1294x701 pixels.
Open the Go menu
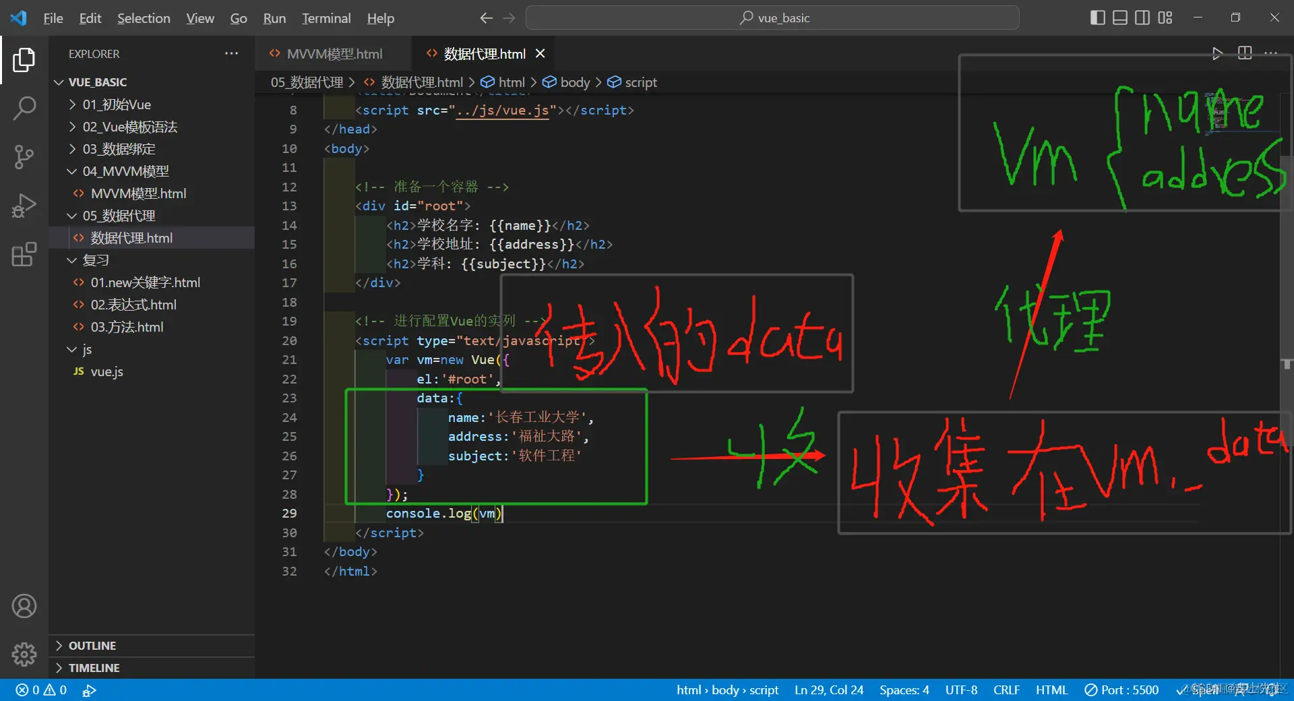pos(239,18)
